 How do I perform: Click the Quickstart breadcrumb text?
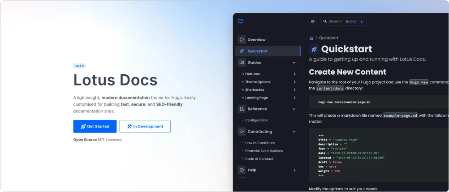328,38
